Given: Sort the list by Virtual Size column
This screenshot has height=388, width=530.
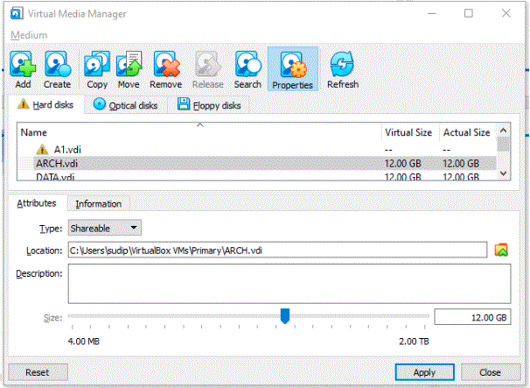Looking at the screenshot, I should click(x=410, y=132).
